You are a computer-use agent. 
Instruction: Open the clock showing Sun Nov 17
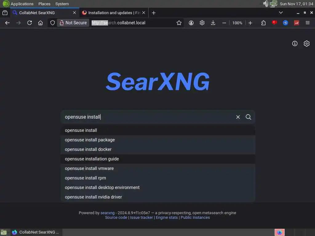[297, 4]
